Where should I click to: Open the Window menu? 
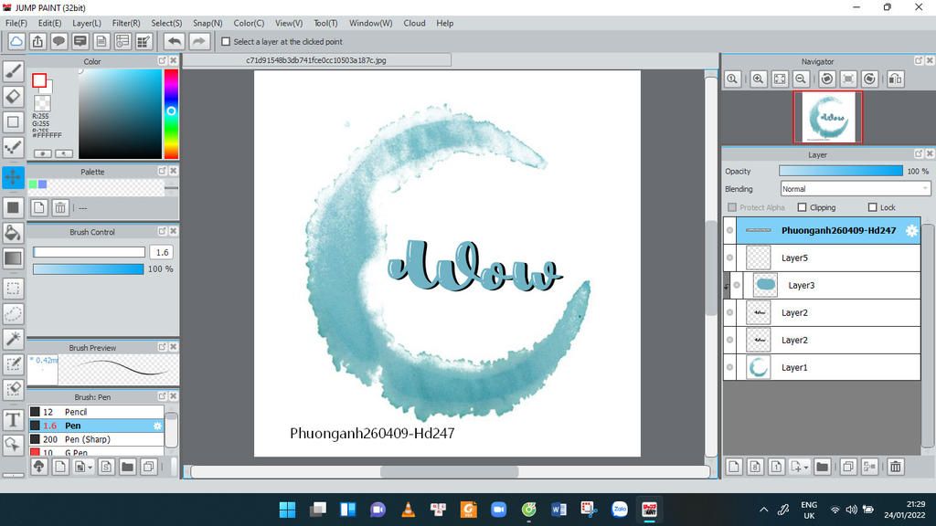(x=371, y=23)
